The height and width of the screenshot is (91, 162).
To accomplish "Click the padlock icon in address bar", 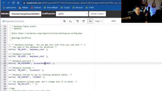I will coord(24,3).
